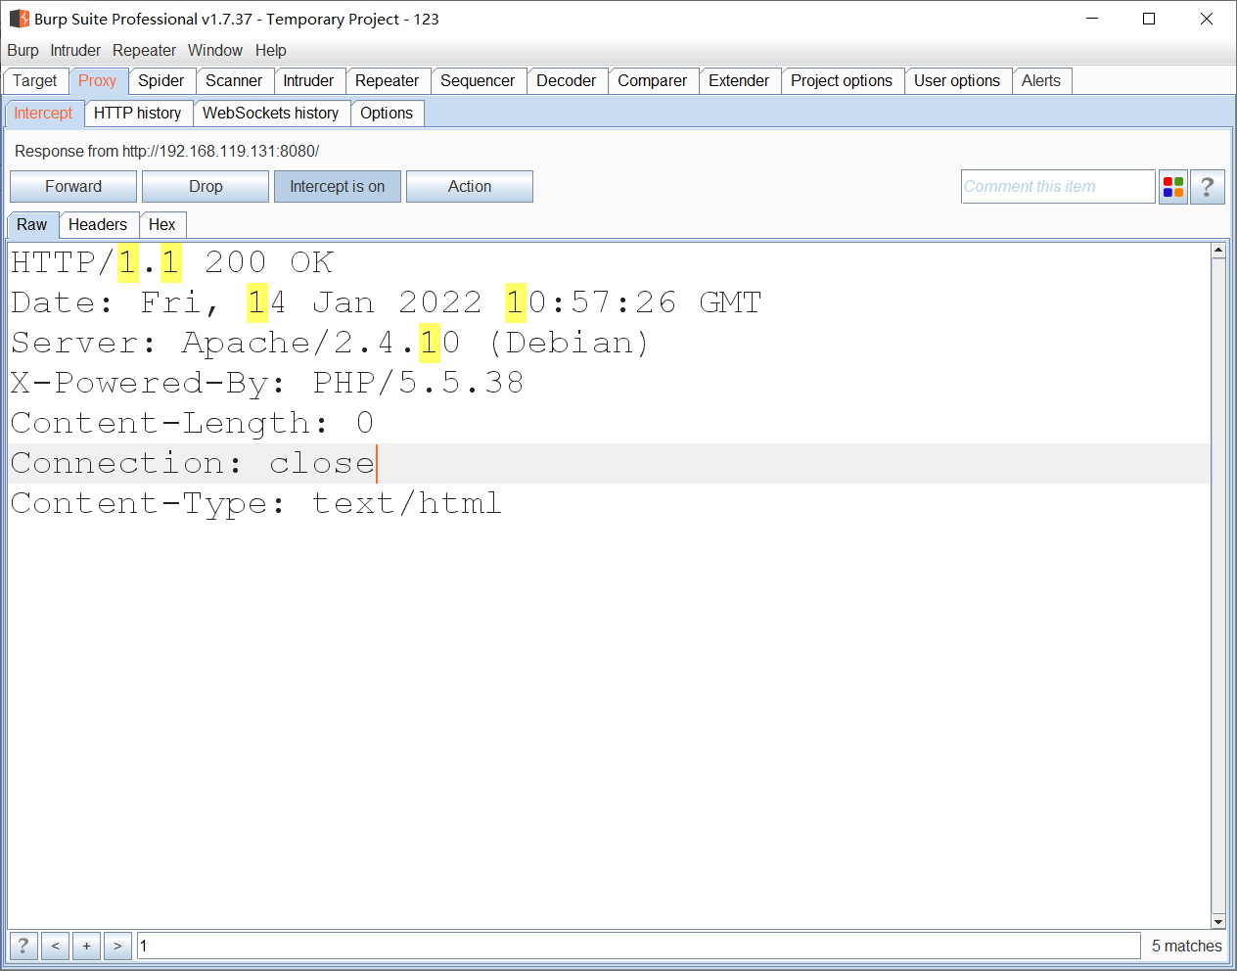Click the Comment this item field
Image resolution: width=1237 pixels, height=971 pixels.
[1058, 186]
